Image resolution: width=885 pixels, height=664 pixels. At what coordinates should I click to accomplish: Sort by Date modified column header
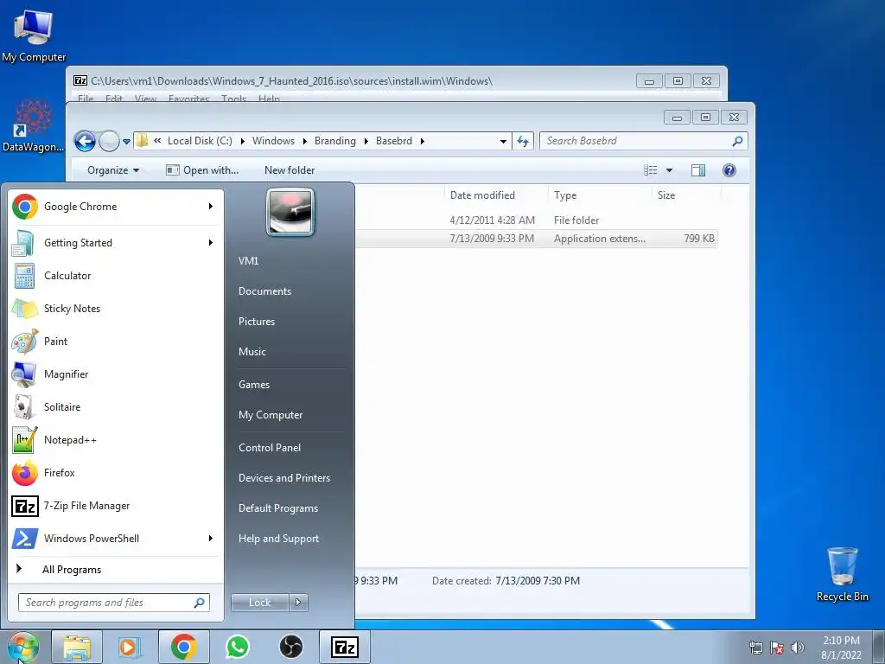click(495, 195)
